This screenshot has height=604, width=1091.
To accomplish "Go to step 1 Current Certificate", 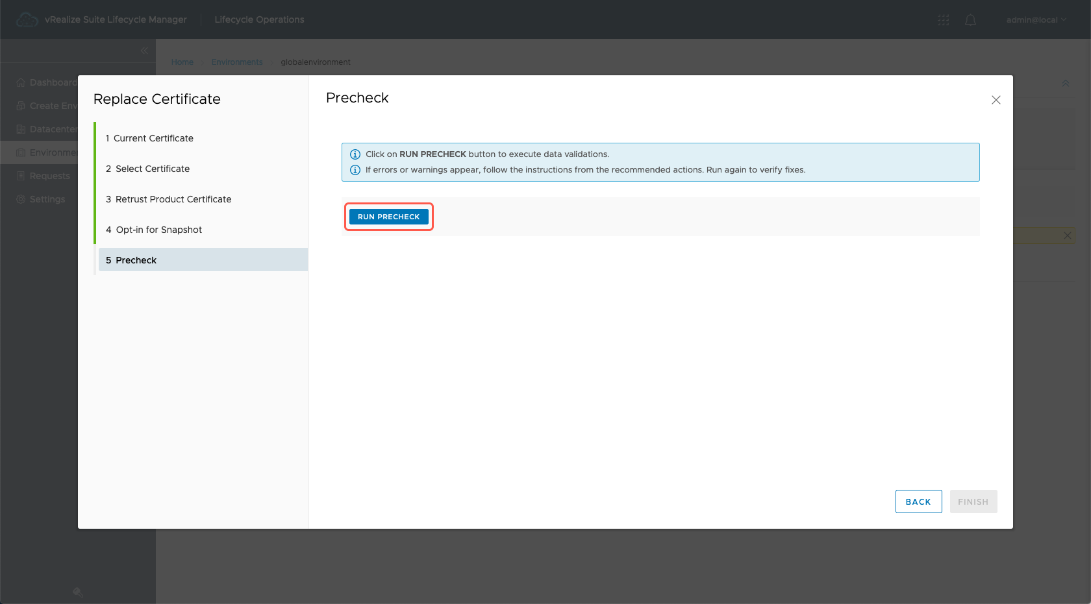I will [x=153, y=138].
